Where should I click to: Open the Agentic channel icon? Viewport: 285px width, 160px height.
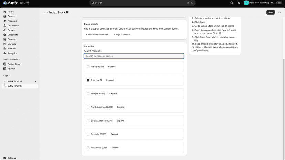pos(5,69)
